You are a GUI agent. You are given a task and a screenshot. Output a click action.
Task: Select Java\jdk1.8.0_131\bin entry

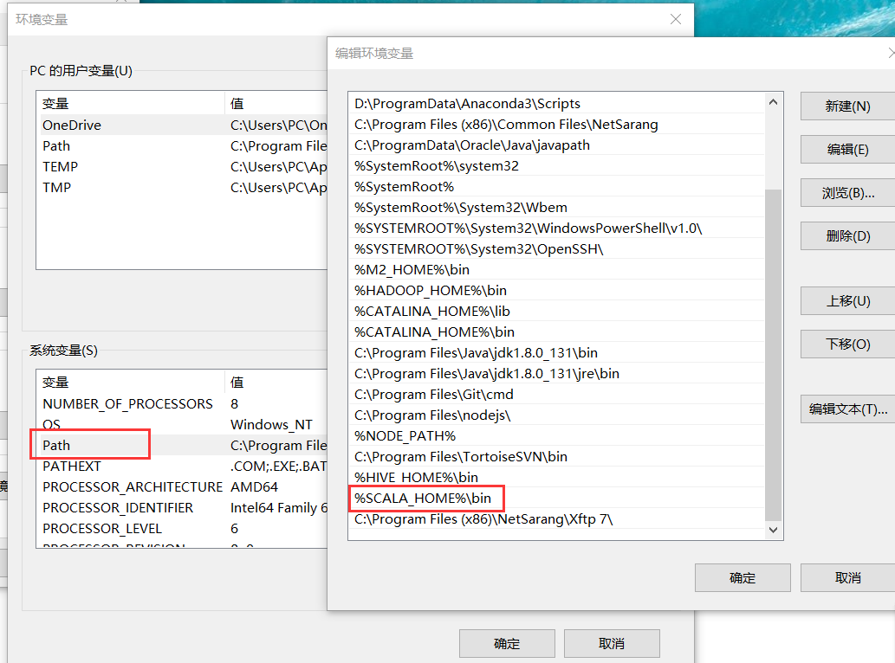click(x=556, y=352)
